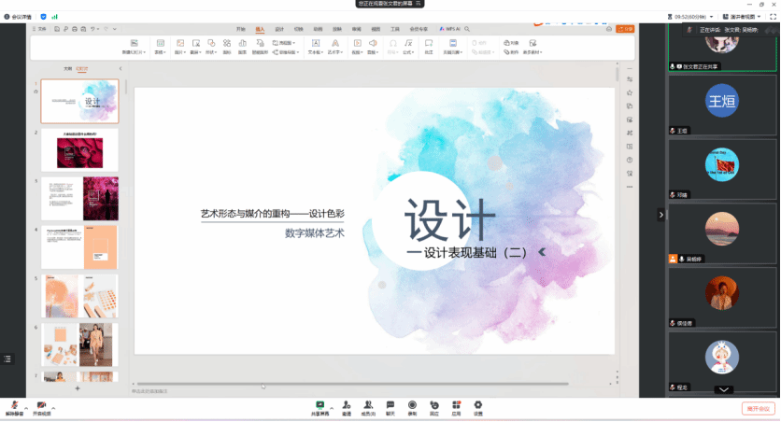Open the 应用 apps icon
This screenshot has width=781, height=422.
point(456,407)
